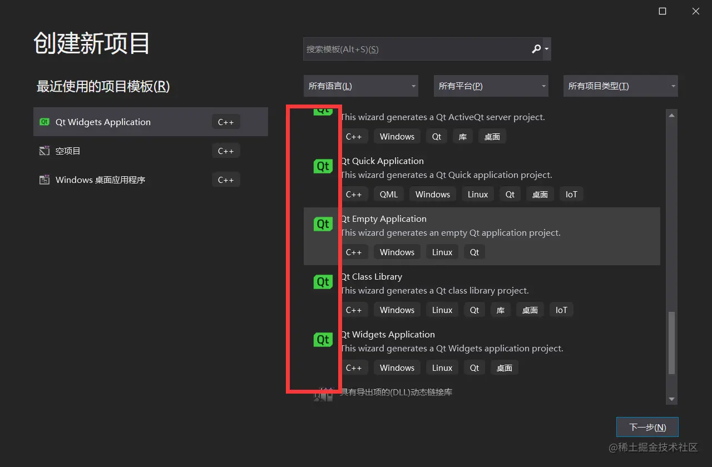Click the 下一步 button
The image size is (712, 467).
pyautogui.click(x=647, y=427)
